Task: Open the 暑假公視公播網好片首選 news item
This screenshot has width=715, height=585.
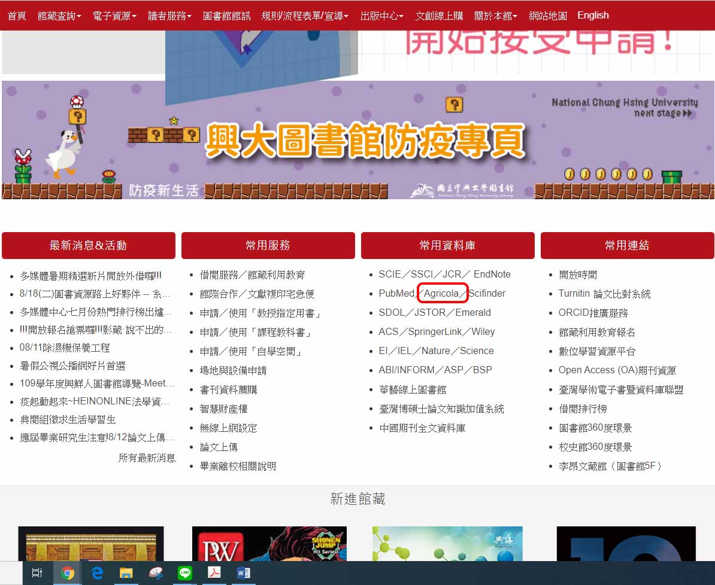Action: tap(72, 366)
